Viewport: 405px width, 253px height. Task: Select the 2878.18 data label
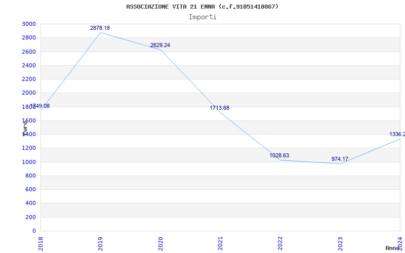coord(100,28)
